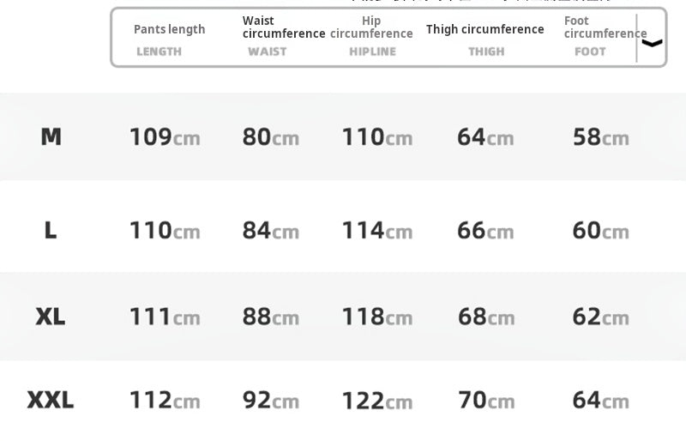Viewport: 686px width, 441px height.
Task: Click the 62cm foot value
Action: [x=600, y=317]
